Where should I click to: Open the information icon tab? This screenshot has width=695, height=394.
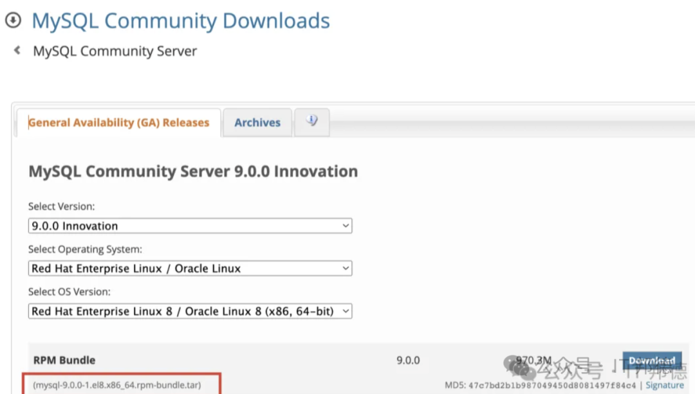point(311,121)
